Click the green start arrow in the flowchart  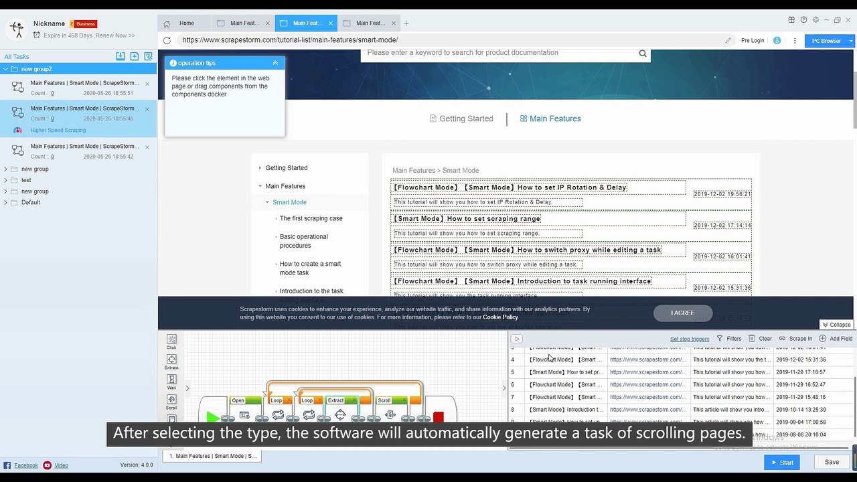tap(213, 417)
